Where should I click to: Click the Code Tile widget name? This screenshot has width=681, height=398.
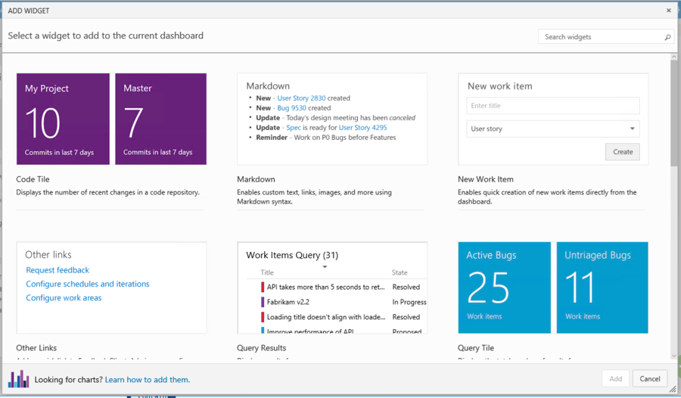click(x=33, y=179)
